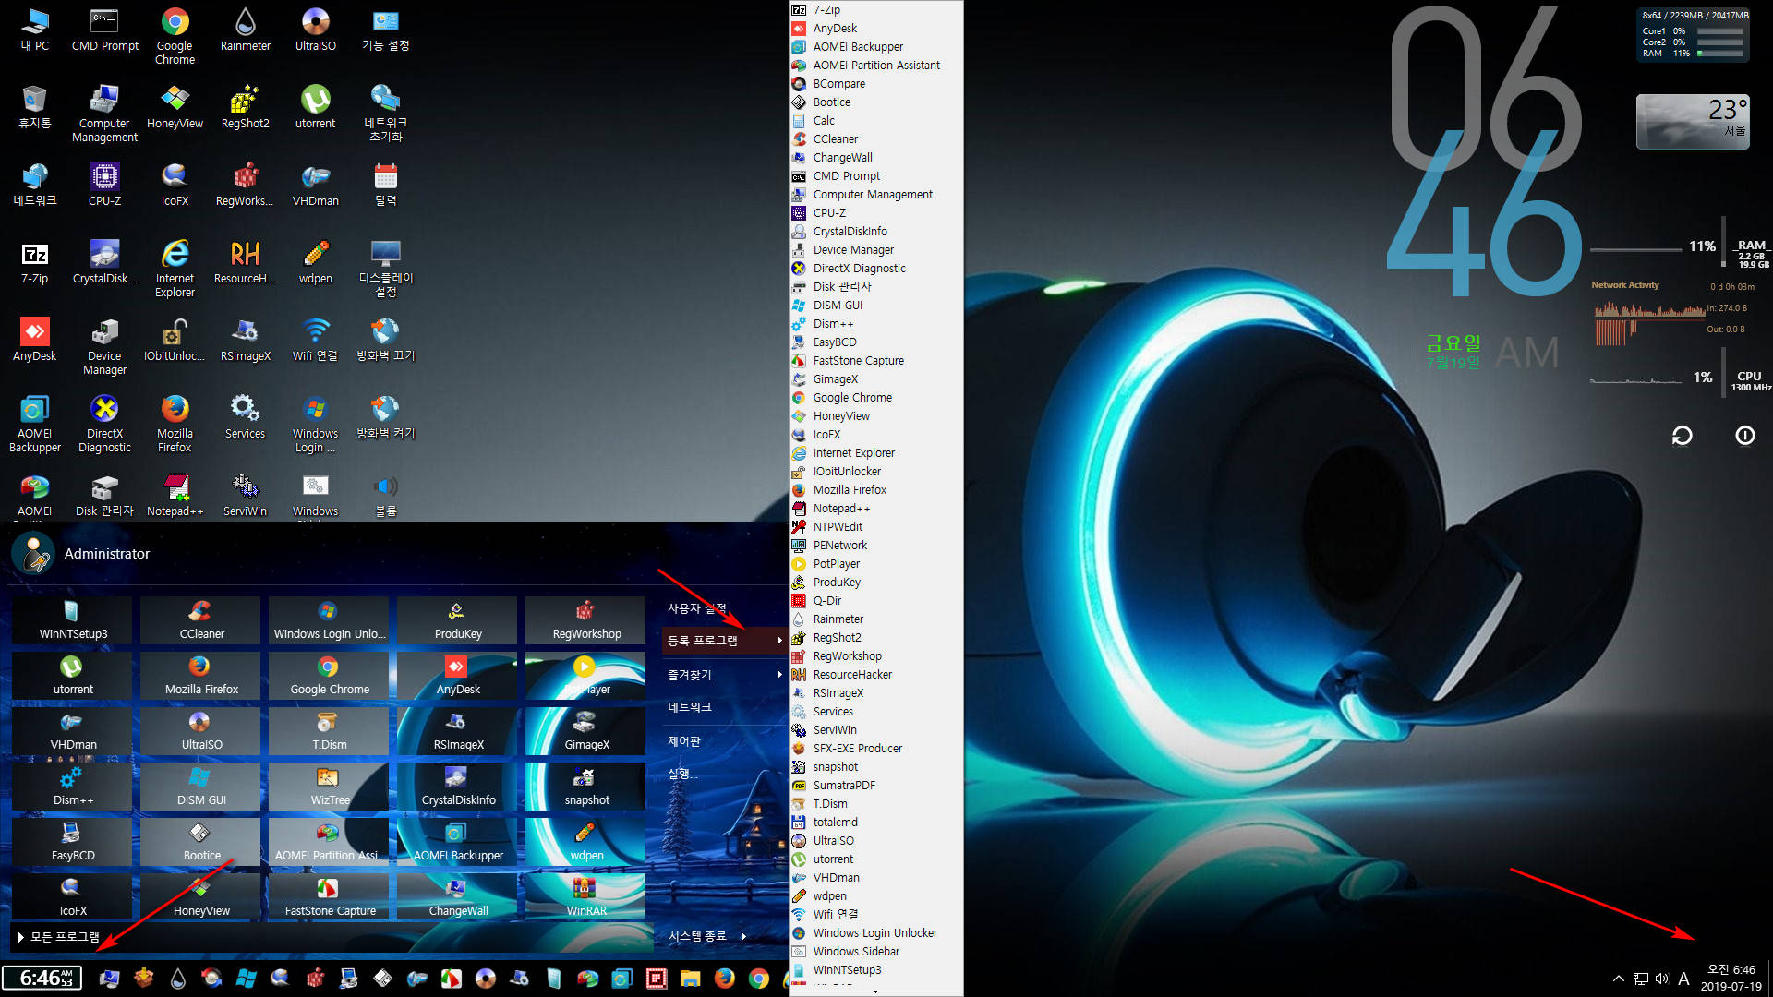Select 네트워크 in the start menu
The height and width of the screenshot is (997, 1773).
[690, 707]
